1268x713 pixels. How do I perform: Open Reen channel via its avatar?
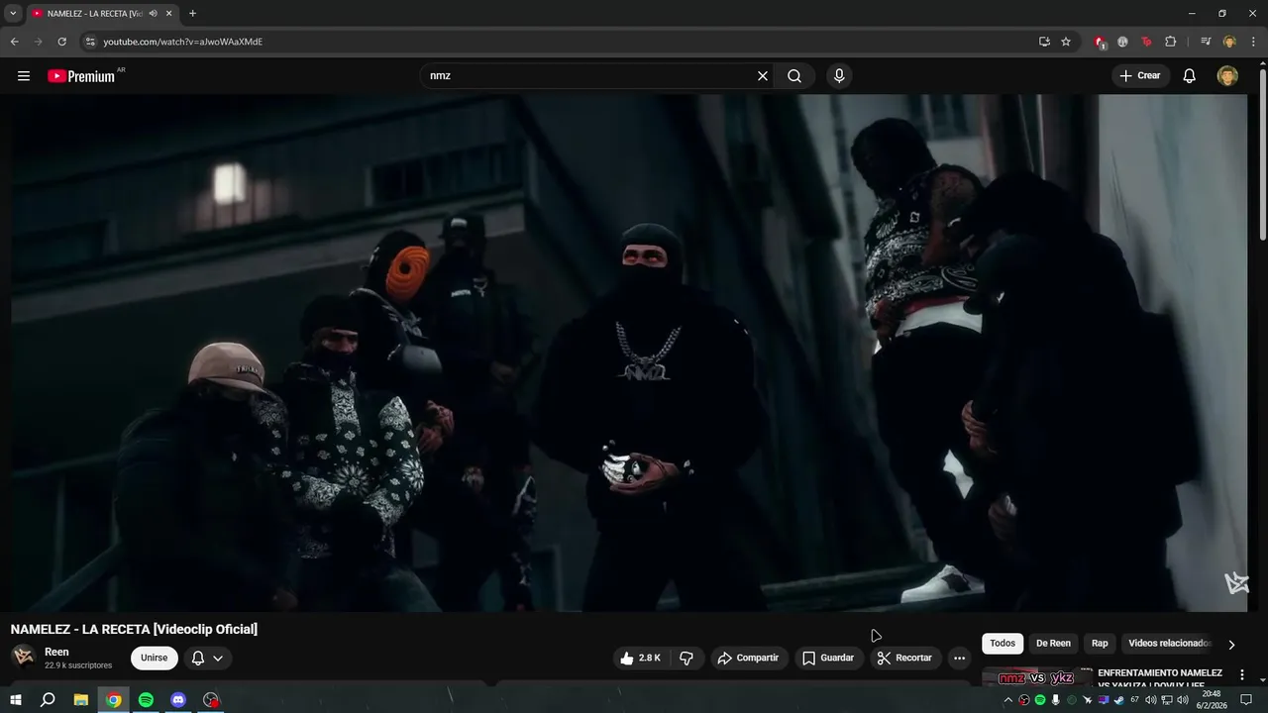[x=23, y=657]
